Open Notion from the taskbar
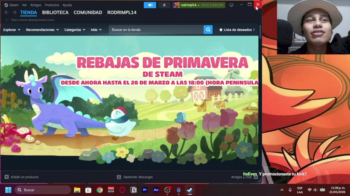 133,190
